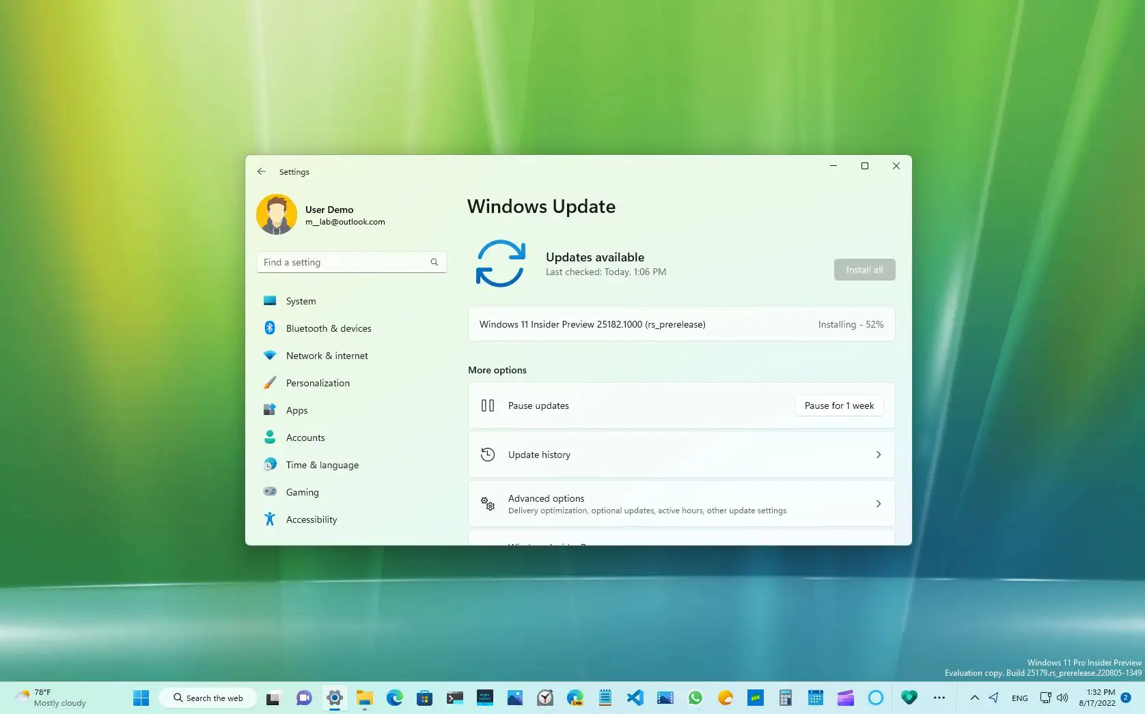Select Bluetooth & devices in the sidebar
Viewport: 1145px width, 714px height.
327,328
